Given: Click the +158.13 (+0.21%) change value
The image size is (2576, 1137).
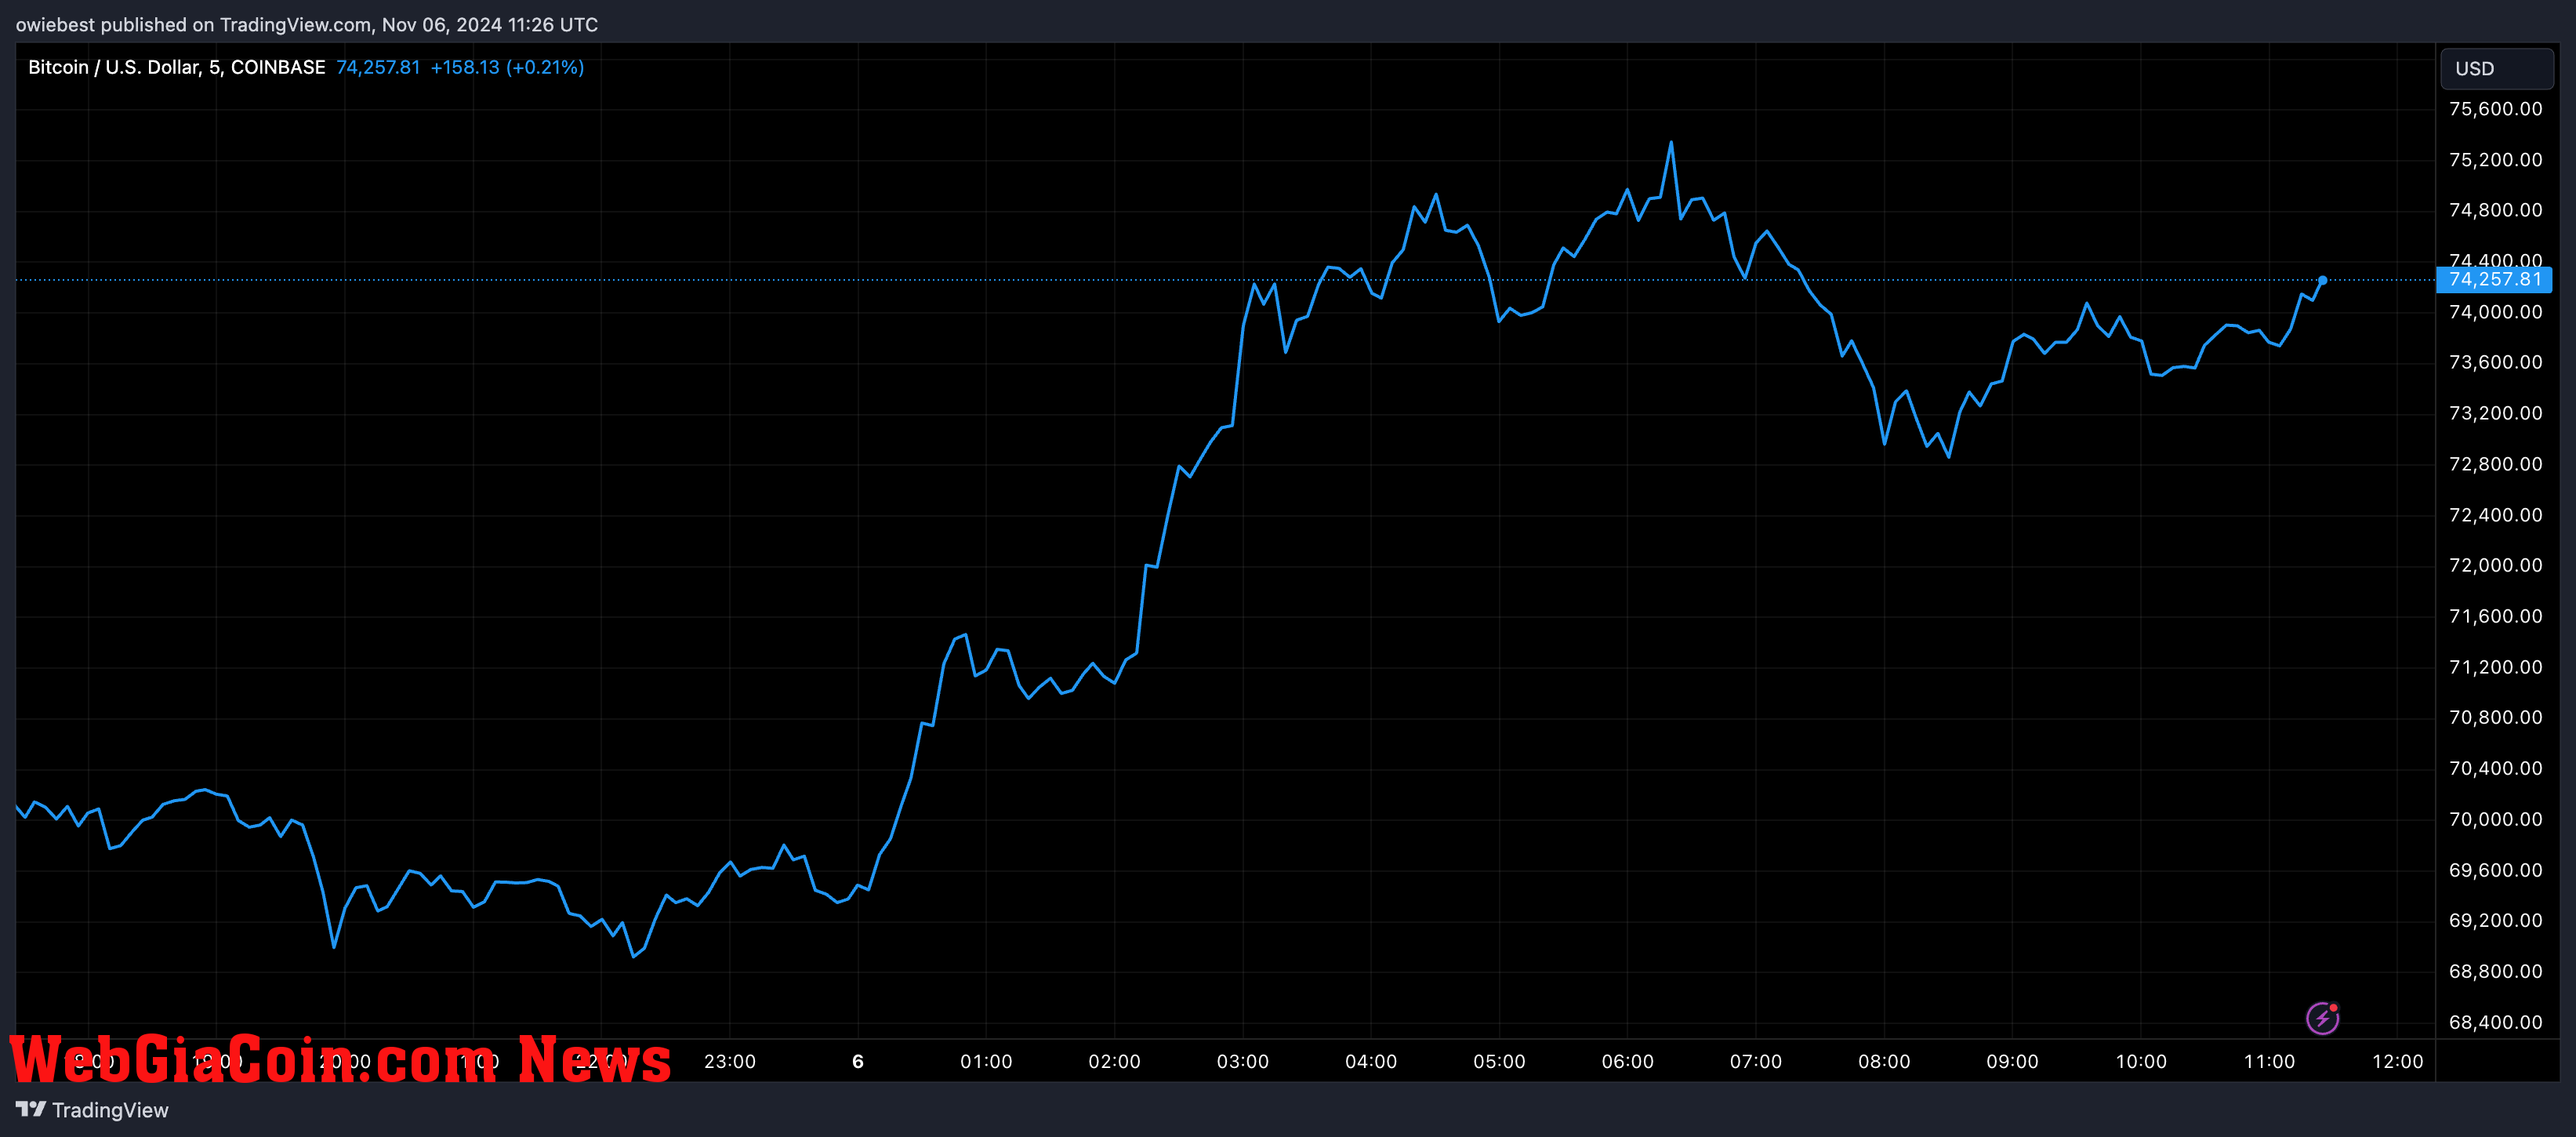Looking at the screenshot, I should click(507, 67).
